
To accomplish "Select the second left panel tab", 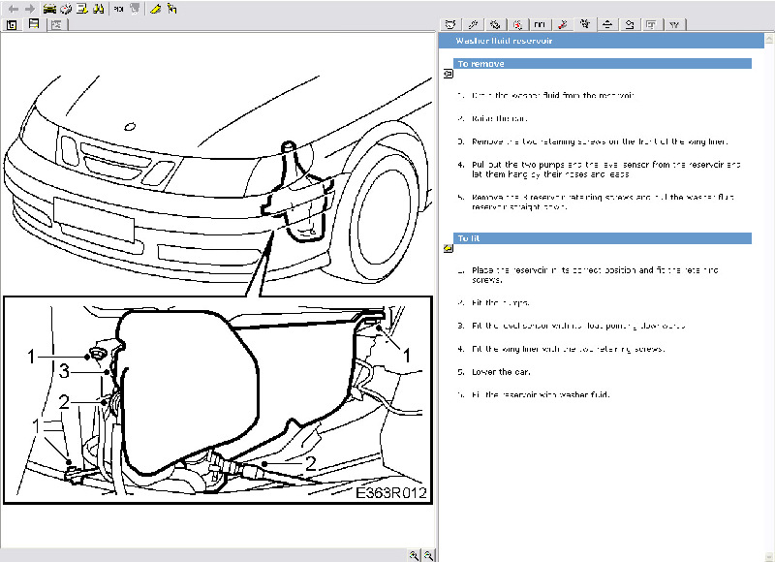I will click(34, 25).
